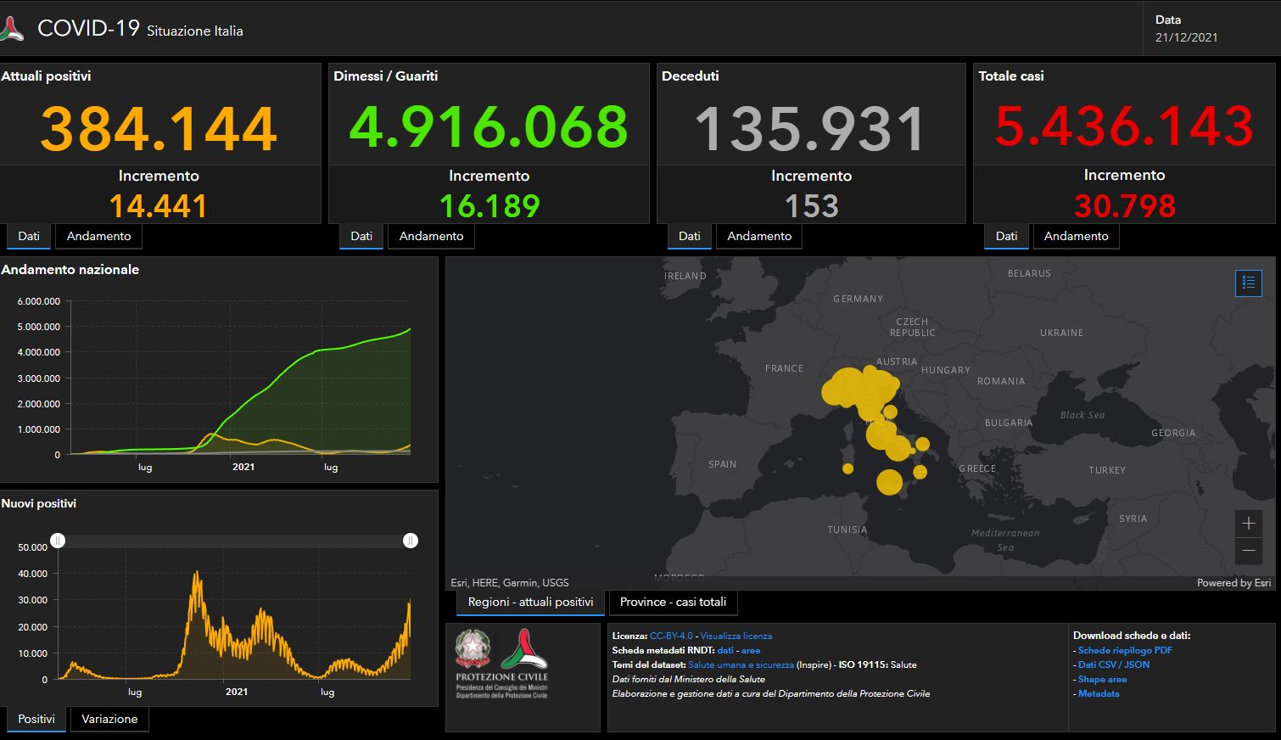Zoom out on the map
This screenshot has height=740, width=1281.
1248,551
